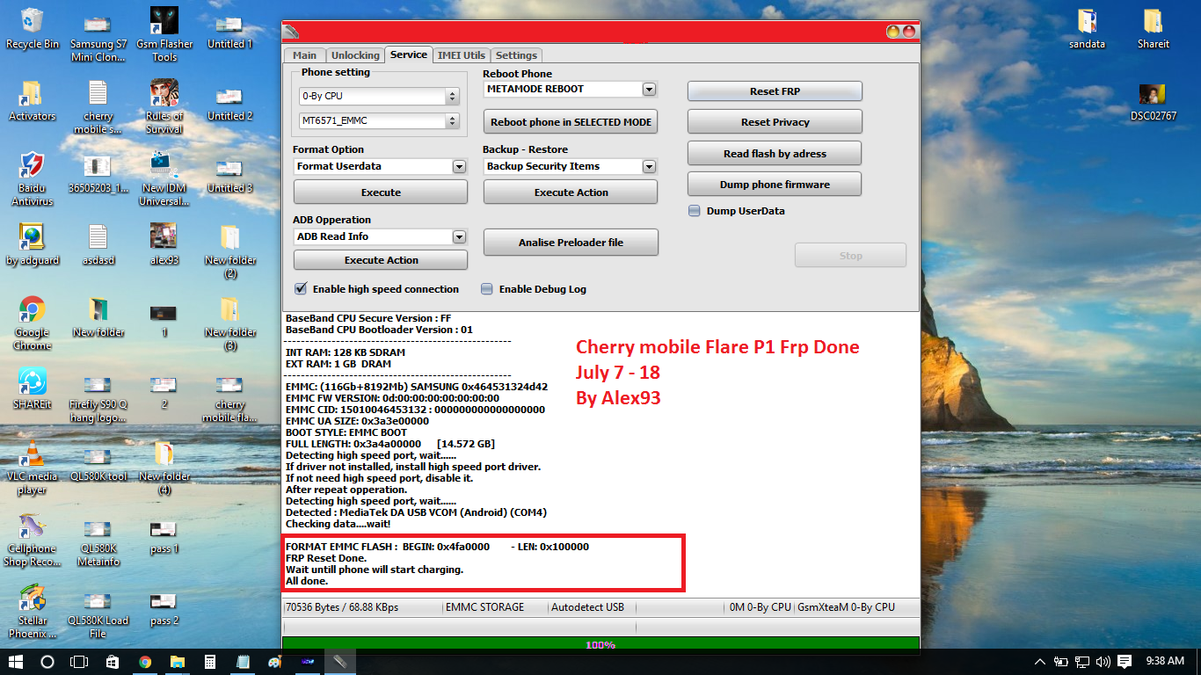Open the sandata folder
This screenshot has height=675, width=1201.
click(x=1088, y=28)
